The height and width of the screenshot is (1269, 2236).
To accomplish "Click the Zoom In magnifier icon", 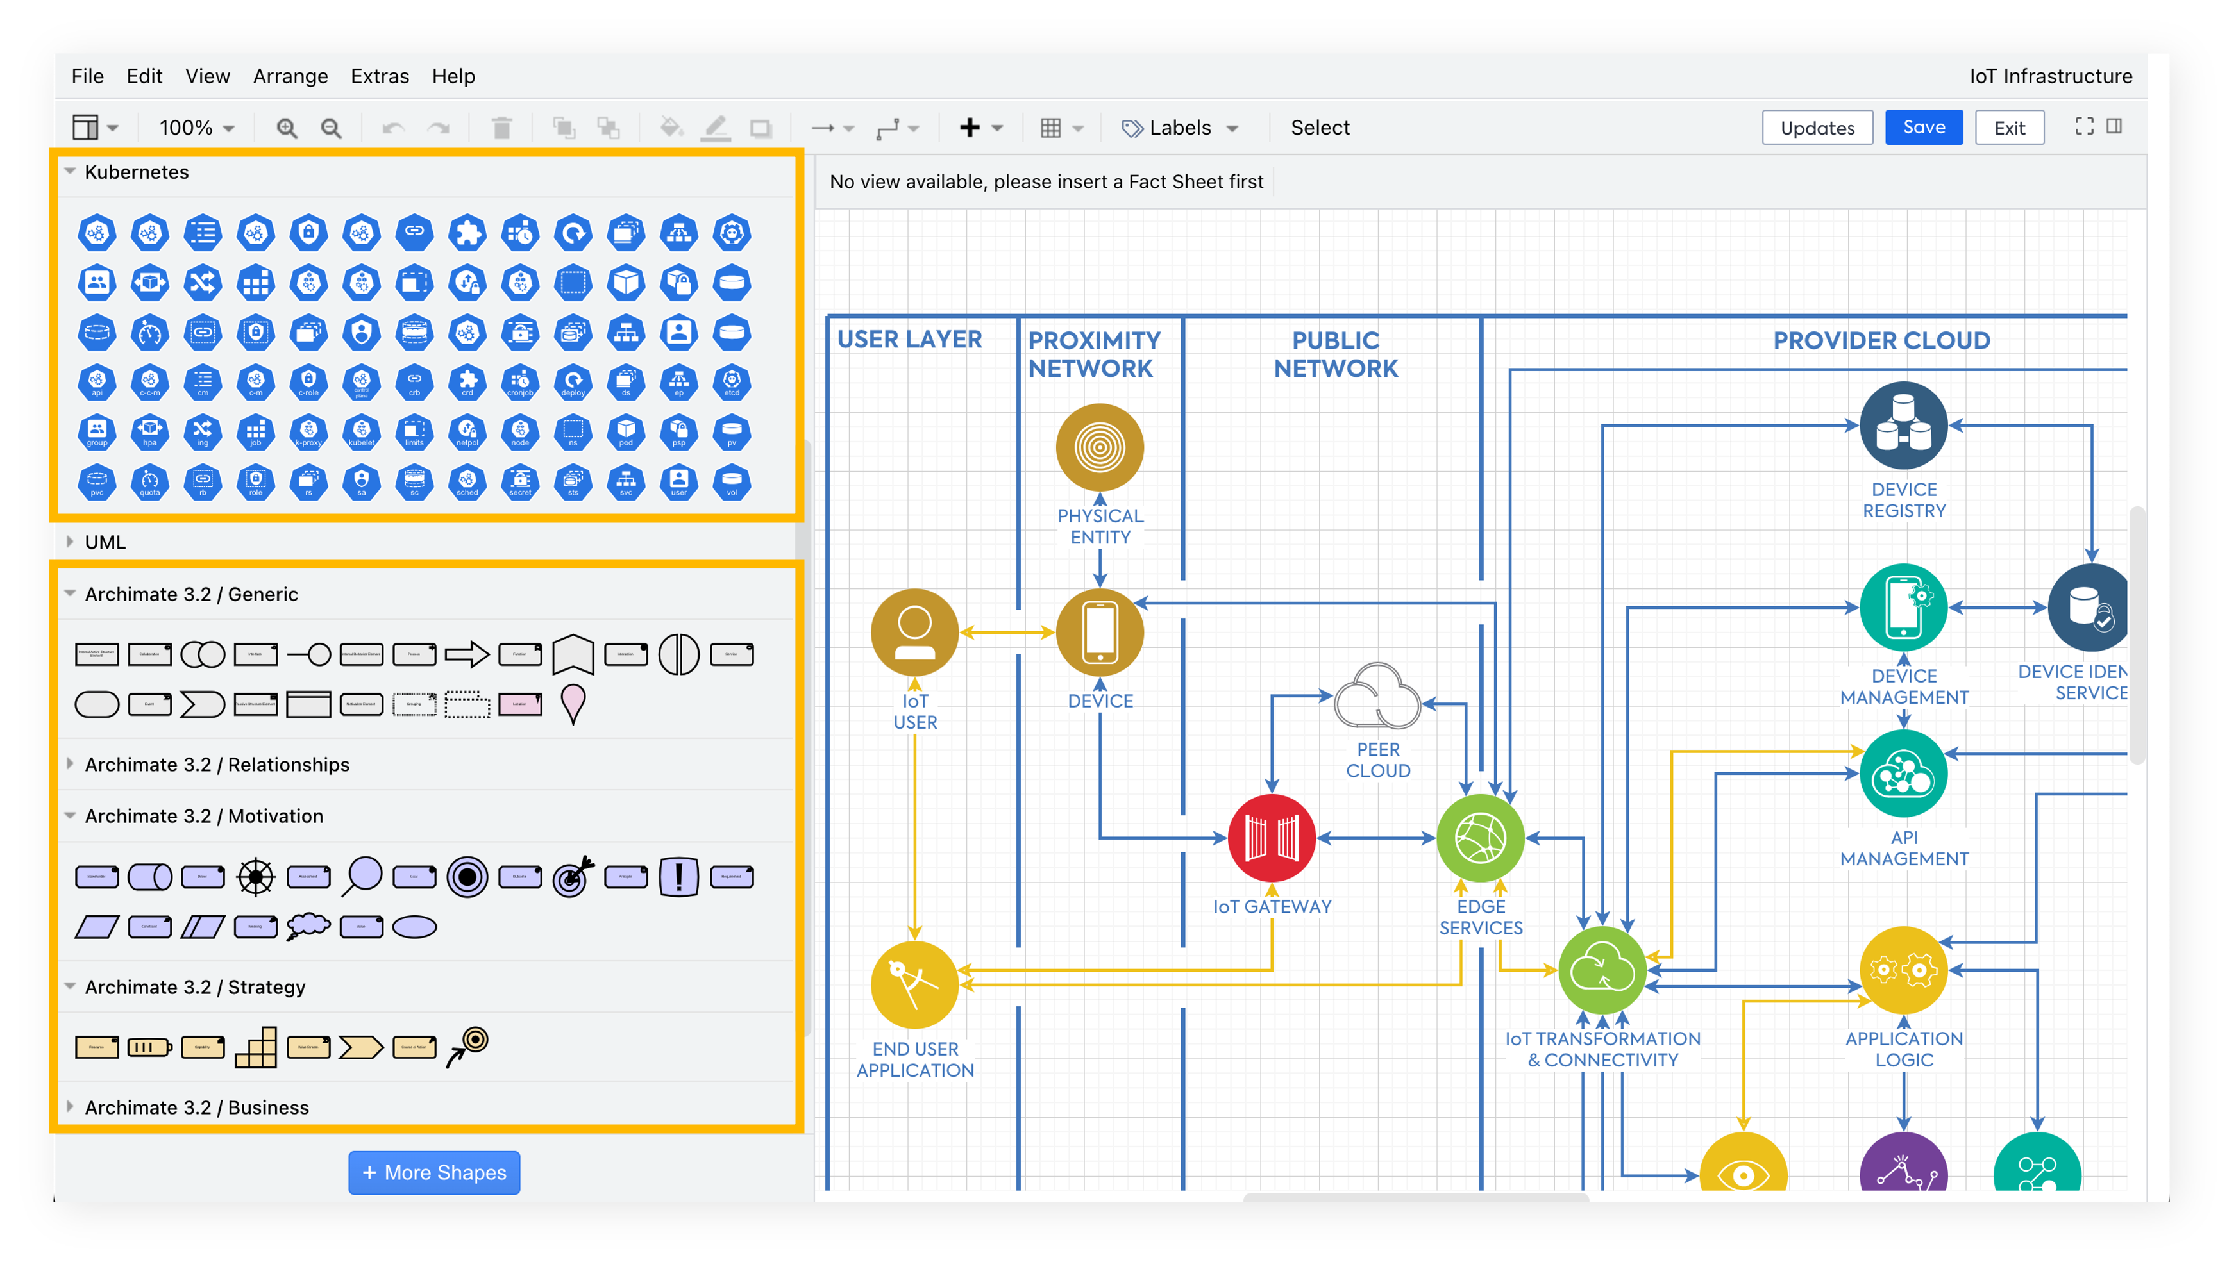I will pyautogui.click(x=286, y=128).
